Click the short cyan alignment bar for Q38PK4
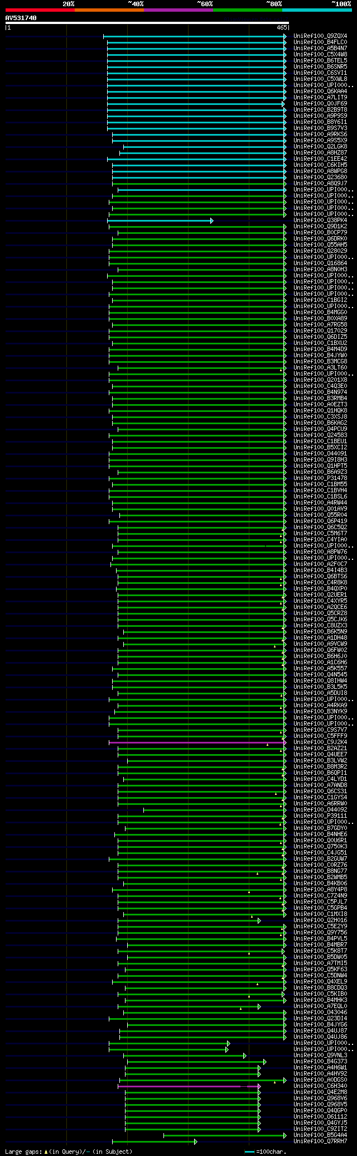Viewport: 357px width, 1156px height. 160,221
